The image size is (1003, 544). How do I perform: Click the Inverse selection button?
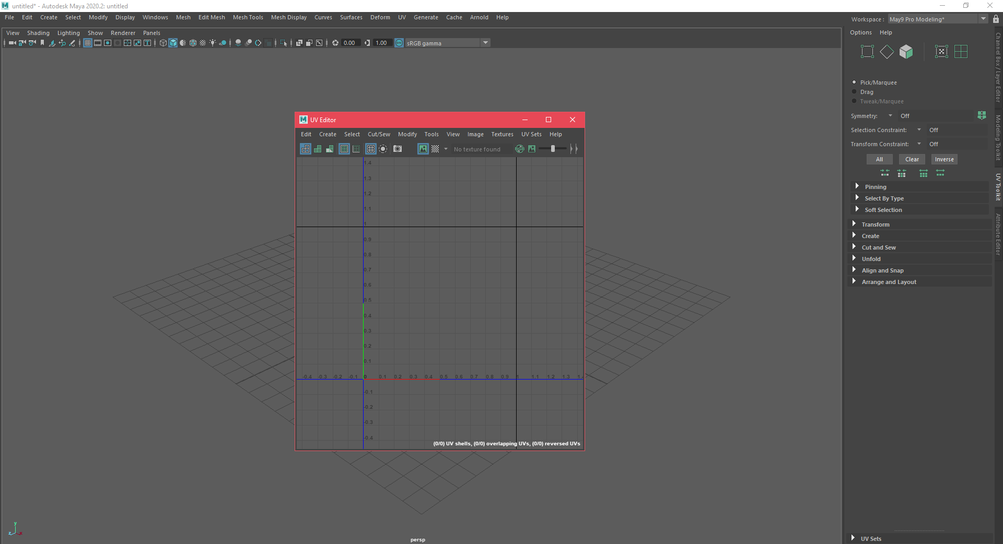coord(944,159)
